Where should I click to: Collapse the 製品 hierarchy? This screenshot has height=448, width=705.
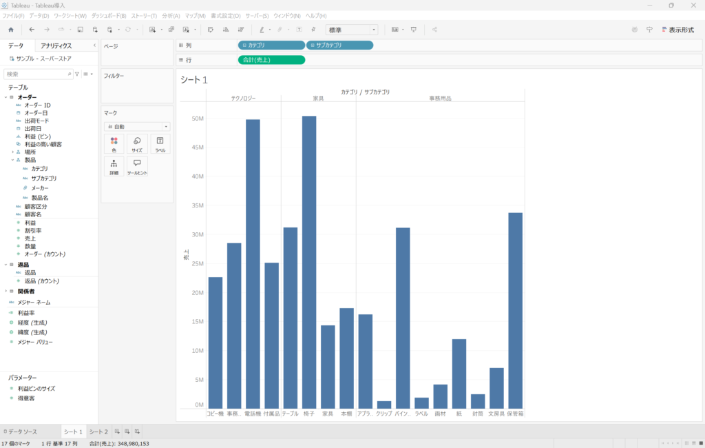(x=12, y=160)
